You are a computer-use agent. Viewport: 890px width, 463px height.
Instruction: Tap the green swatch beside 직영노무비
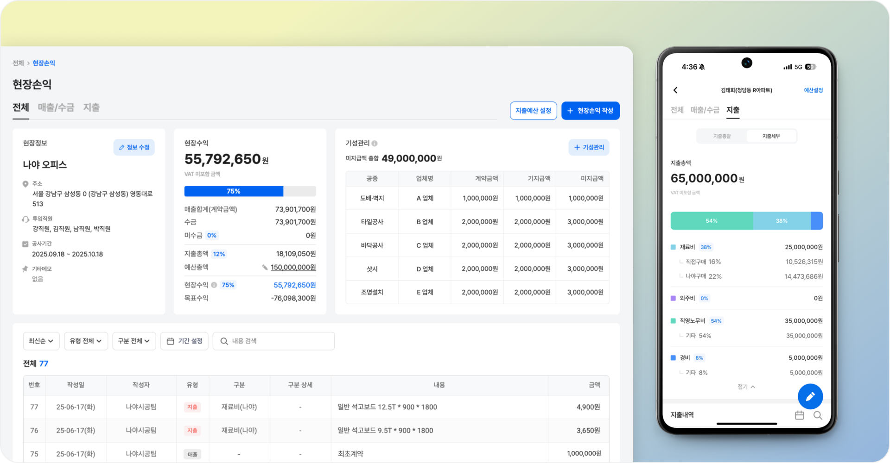point(673,321)
